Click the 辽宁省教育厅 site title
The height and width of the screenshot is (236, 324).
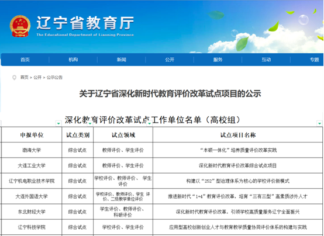(x=85, y=23)
